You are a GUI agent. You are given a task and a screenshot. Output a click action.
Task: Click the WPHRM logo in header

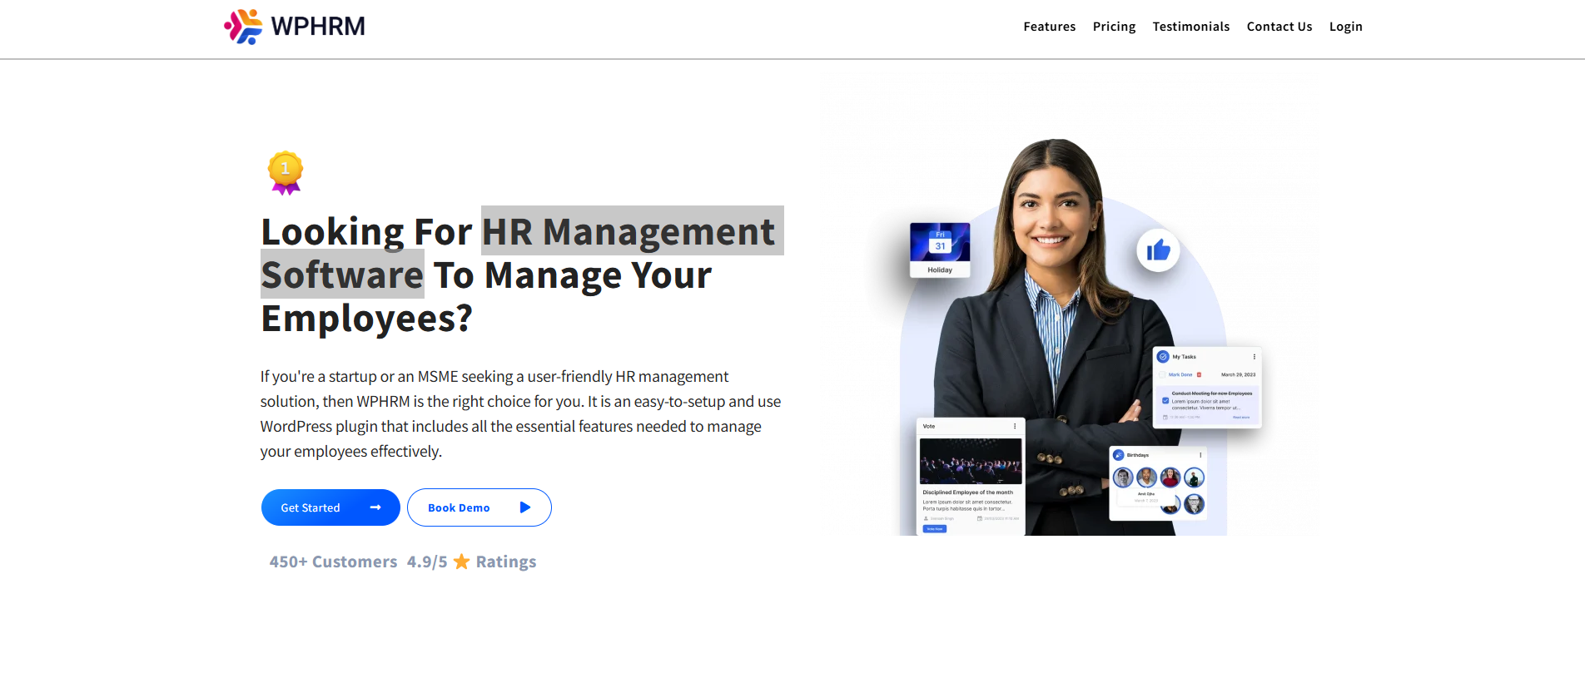tap(295, 27)
